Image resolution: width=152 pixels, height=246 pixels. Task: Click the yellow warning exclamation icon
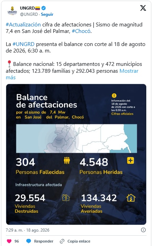[114, 95]
